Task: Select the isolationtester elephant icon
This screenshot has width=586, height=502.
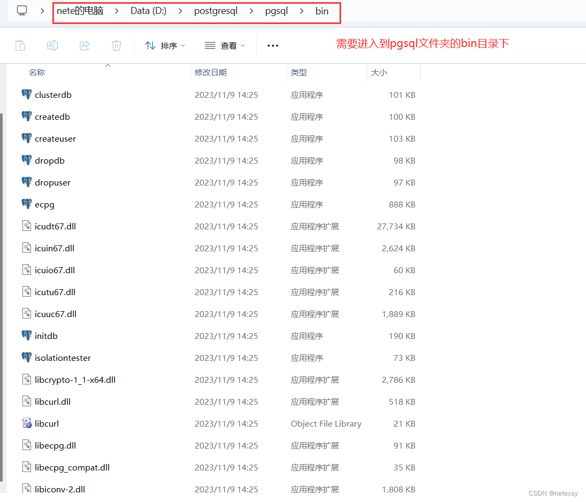Action: pyautogui.click(x=27, y=357)
